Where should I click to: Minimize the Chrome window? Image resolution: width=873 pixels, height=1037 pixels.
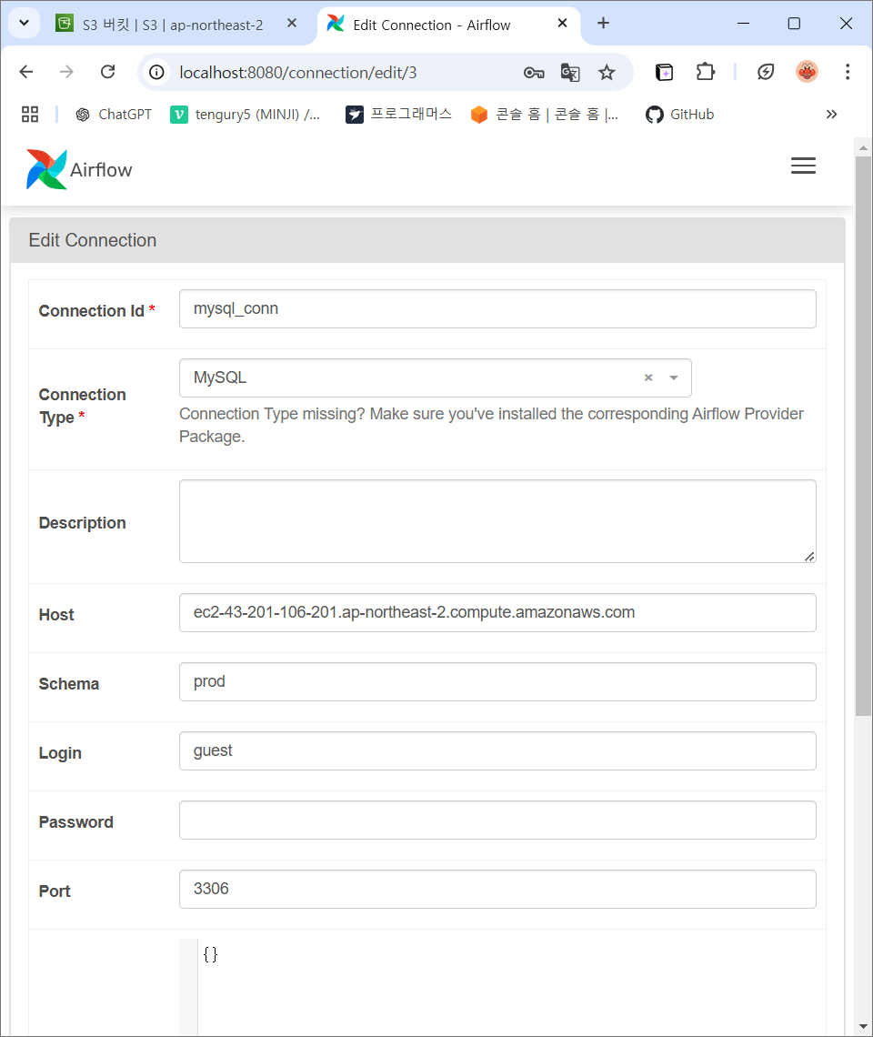(x=743, y=23)
